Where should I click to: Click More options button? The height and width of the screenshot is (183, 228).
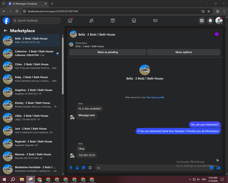click(x=184, y=52)
